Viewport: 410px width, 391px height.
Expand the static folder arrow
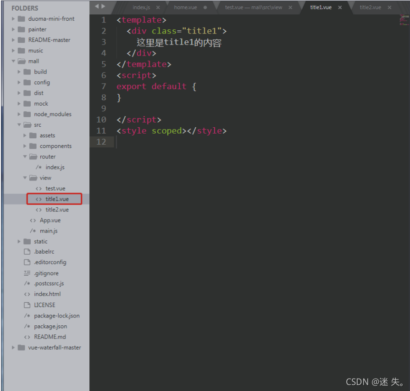pos(19,242)
